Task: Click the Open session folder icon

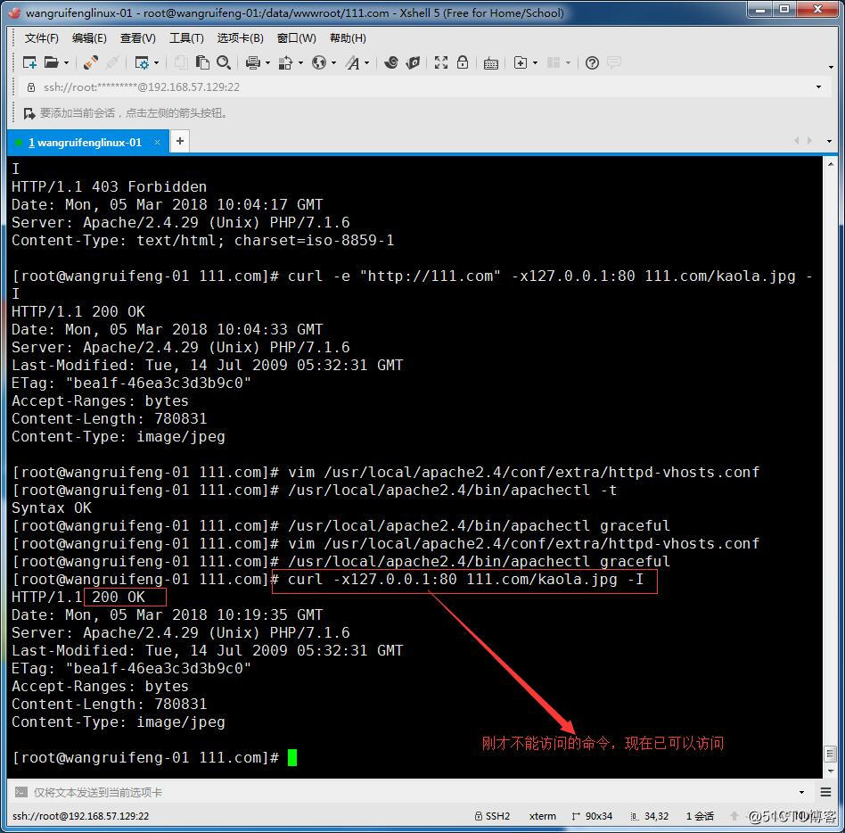Action: (51, 63)
